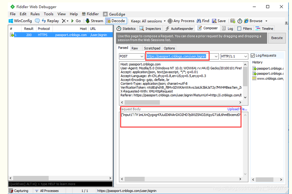This screenshot has height=194, width=292.
Task: Toggle Capturing in the status bar
Action: [x=18, y=191]
